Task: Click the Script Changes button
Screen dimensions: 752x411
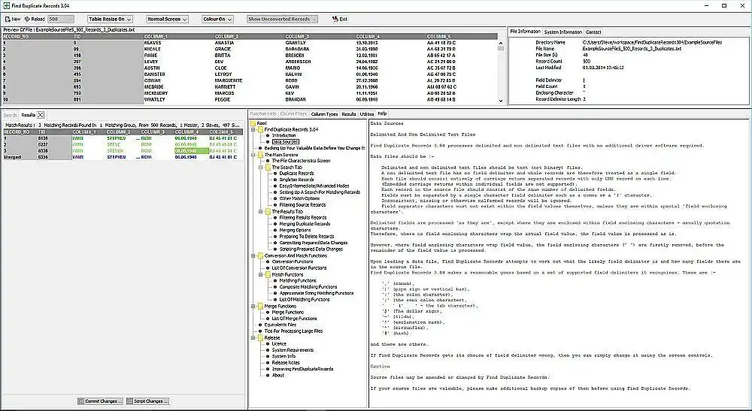Action: pyautogui.click(x=147, y=401)
